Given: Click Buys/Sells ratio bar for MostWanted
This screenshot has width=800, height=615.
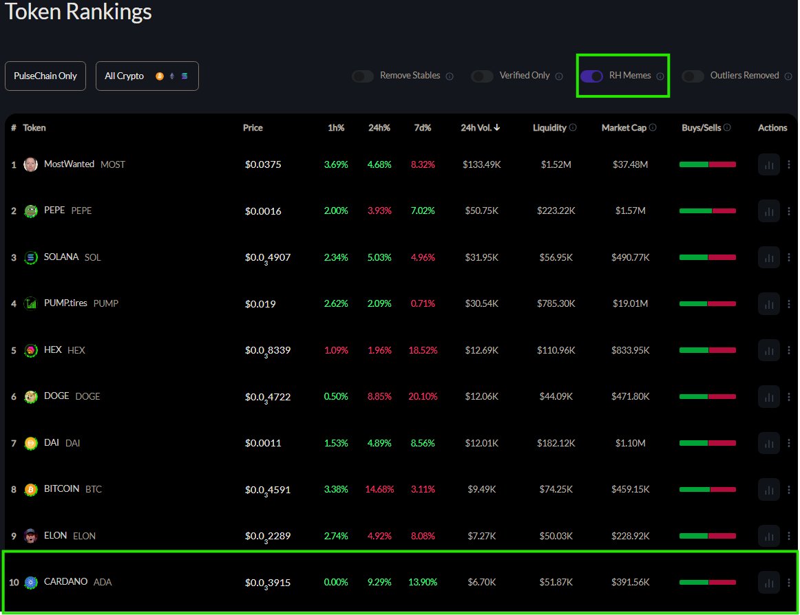Looking at the screenshot, I should [x=707, y=164].
